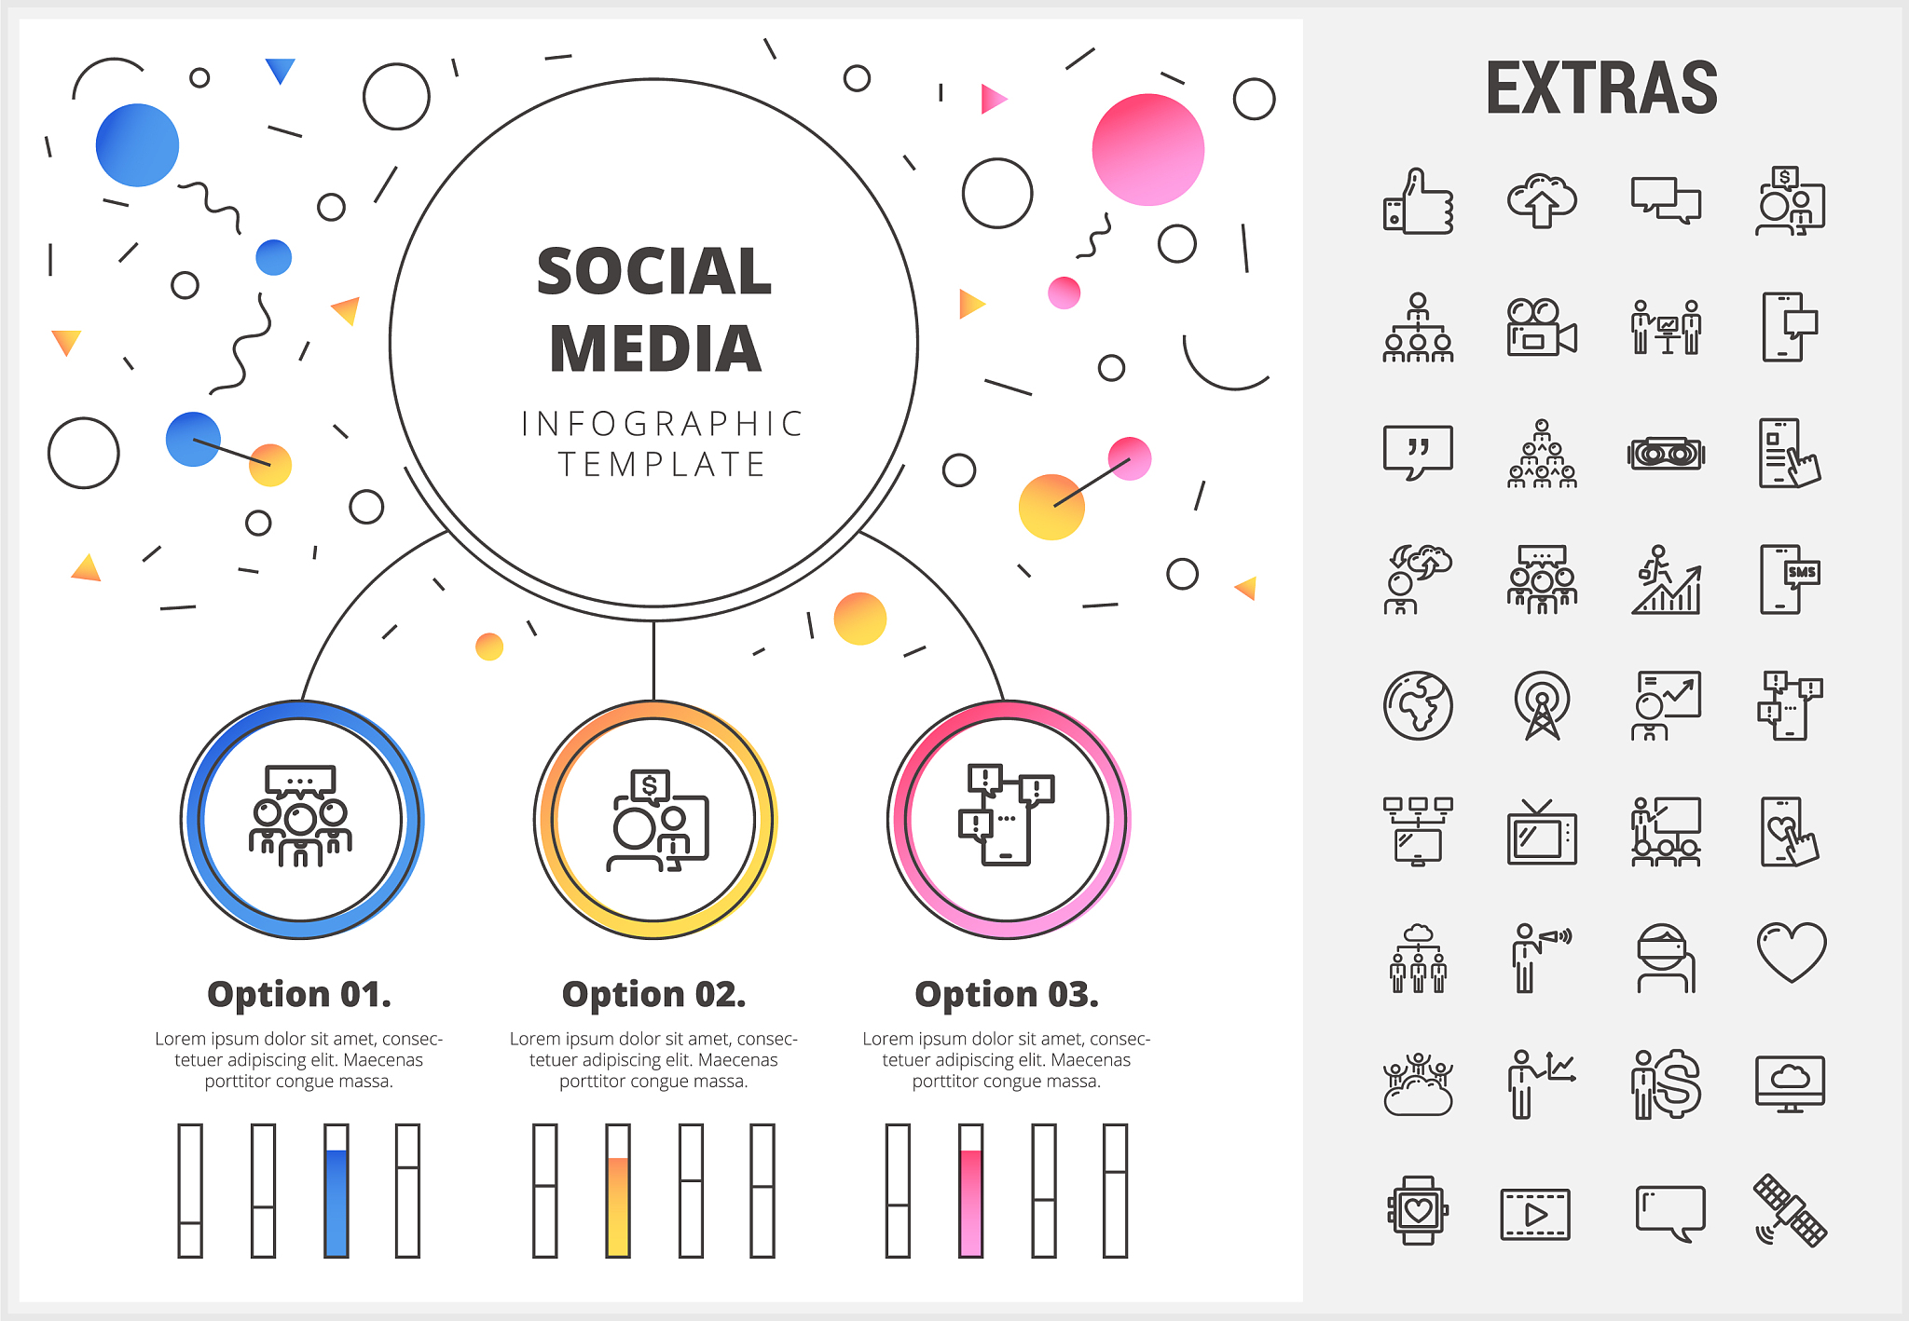Screen dimensions: 1909x1321
Task: Select the smartwatch heart icon
Action: pos(1418,1210)
